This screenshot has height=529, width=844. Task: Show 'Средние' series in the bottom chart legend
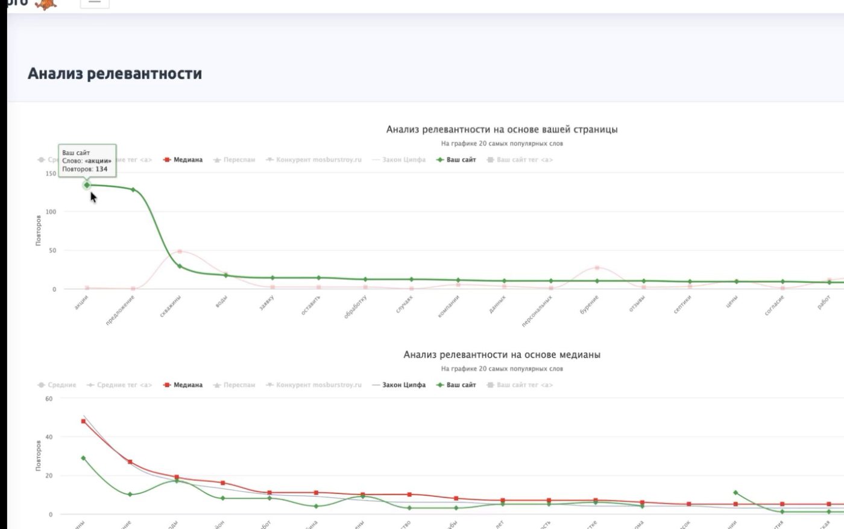coord(57,385)
